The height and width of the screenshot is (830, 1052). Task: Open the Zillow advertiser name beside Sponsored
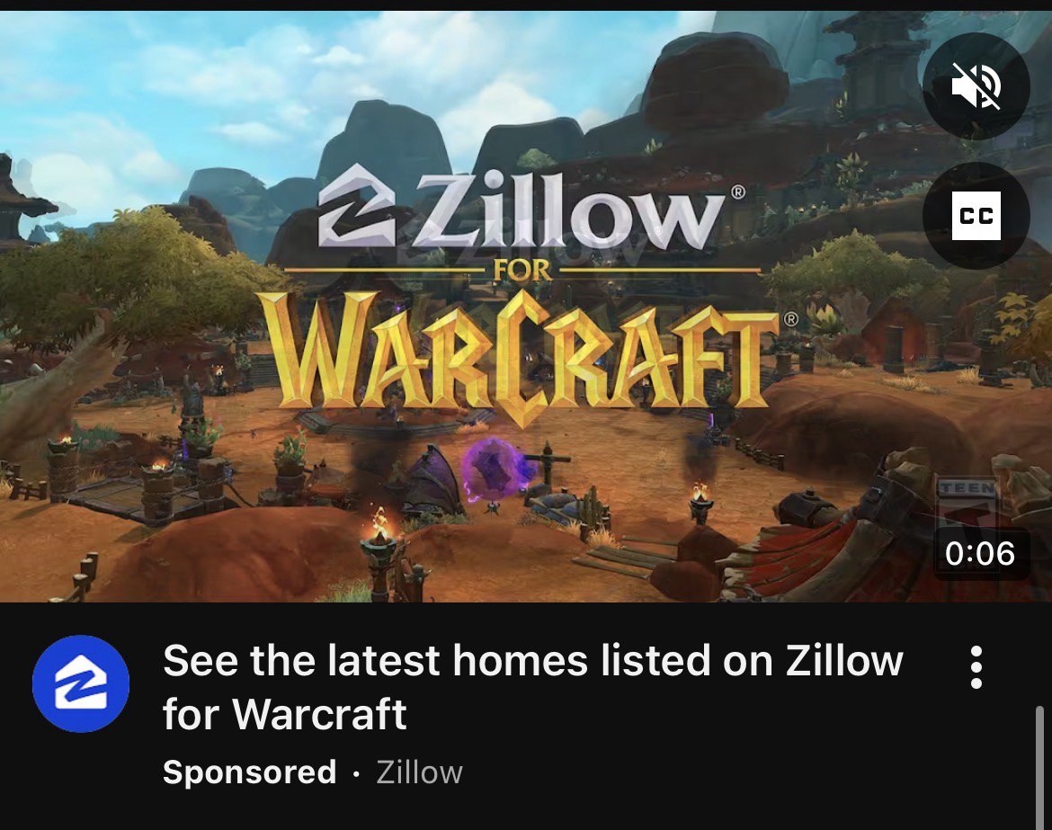[419, 772]
